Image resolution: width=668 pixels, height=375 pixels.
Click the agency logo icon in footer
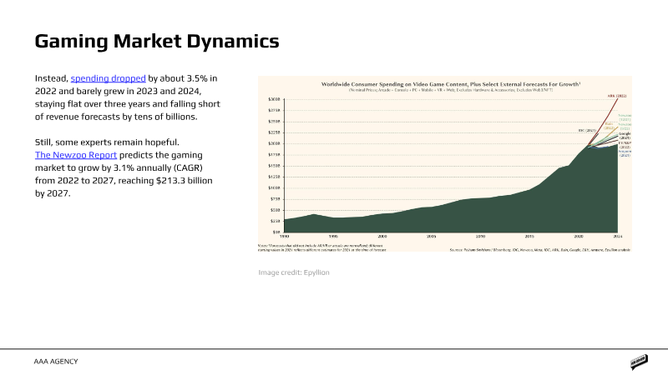(640, 362)
